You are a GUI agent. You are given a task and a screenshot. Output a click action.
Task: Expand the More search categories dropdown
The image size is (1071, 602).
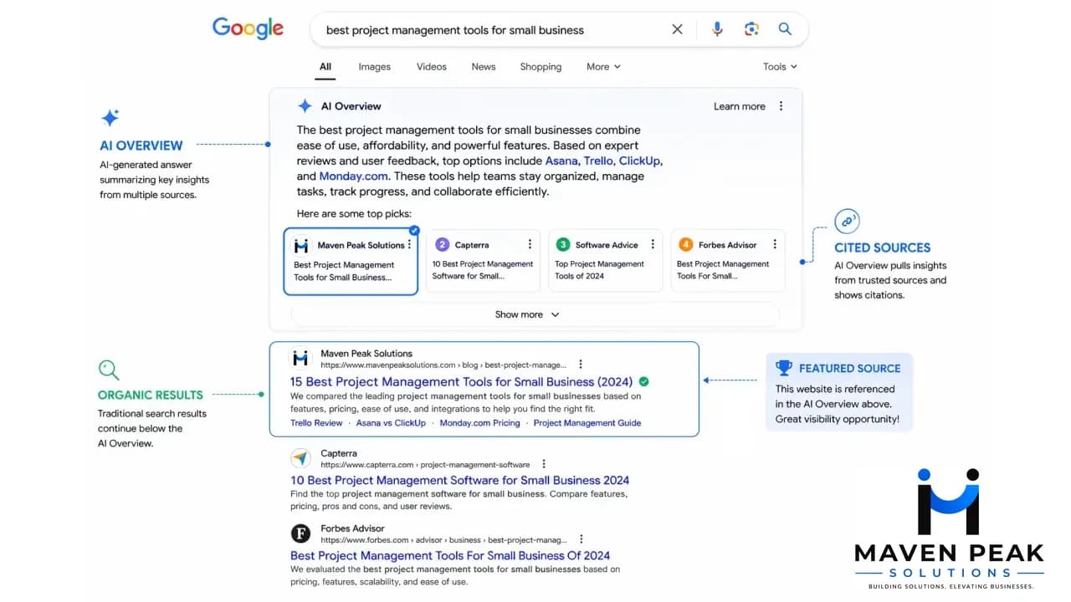[603, 67]
